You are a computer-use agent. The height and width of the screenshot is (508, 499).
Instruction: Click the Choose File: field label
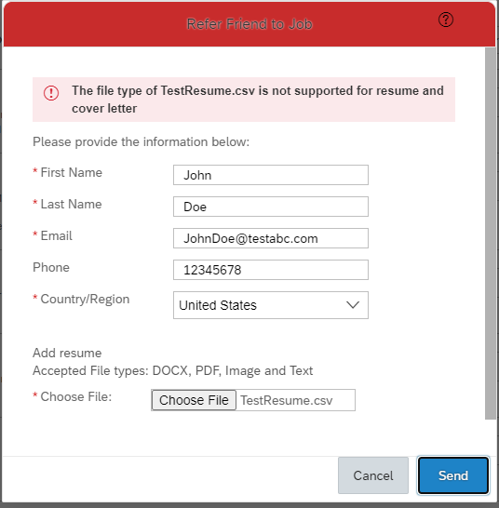pos(75,396)
